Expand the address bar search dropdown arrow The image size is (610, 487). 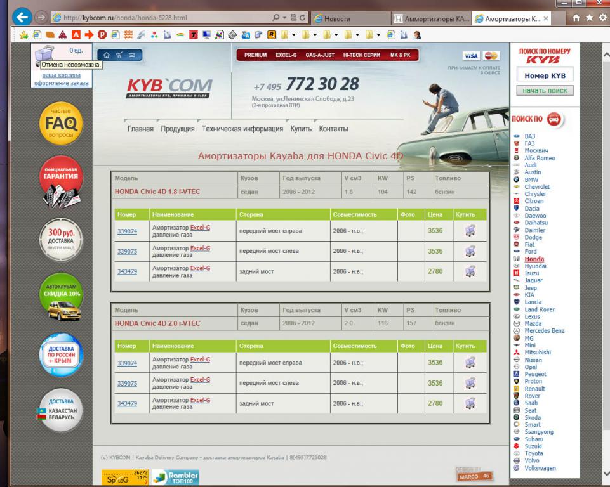click(284, 18)
